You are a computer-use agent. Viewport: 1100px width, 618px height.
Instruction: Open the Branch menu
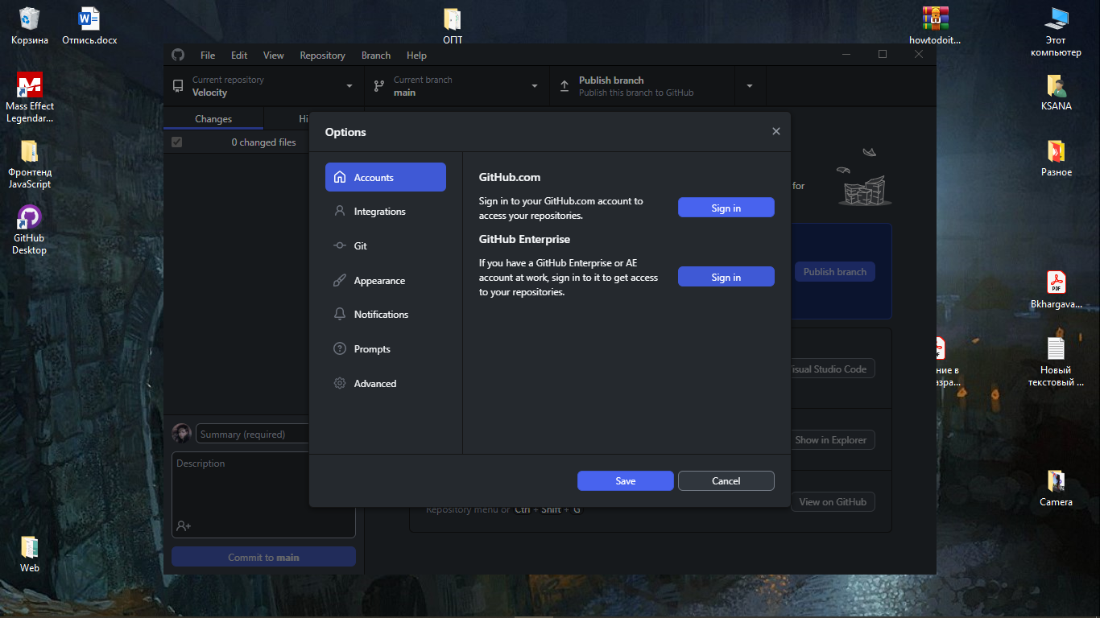tap(376, 56)
